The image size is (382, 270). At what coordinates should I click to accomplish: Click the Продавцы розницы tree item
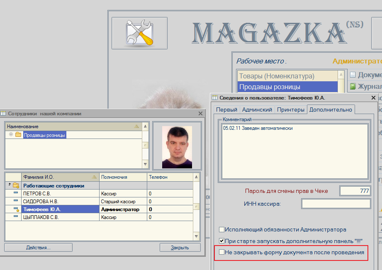coord(44,135)
